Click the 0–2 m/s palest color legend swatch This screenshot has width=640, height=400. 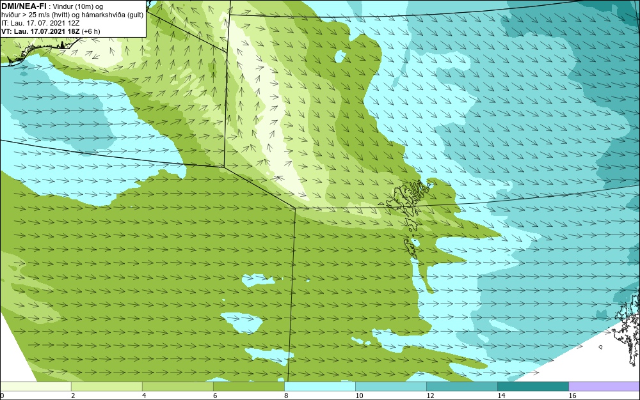36,387
